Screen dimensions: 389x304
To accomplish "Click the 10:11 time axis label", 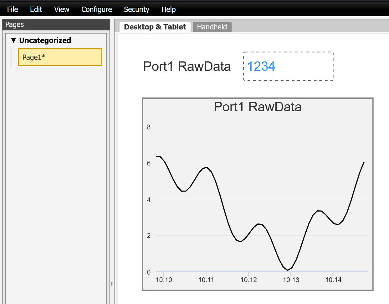I will pos(206,280).
